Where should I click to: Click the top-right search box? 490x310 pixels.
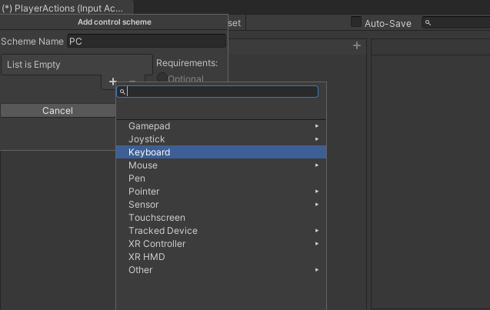pyautogui.click(x=458, y=23)
